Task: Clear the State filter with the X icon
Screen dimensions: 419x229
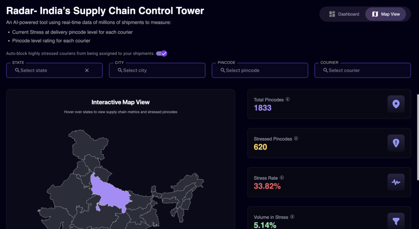Action: [x=87, y=70]
